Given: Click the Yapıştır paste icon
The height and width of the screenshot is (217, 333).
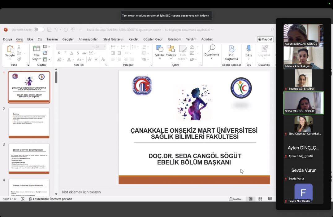Looking at the screenshot, I should (x=10, y=49).
